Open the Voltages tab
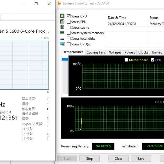Screen dimensions: 164x164 click(115, 52)
